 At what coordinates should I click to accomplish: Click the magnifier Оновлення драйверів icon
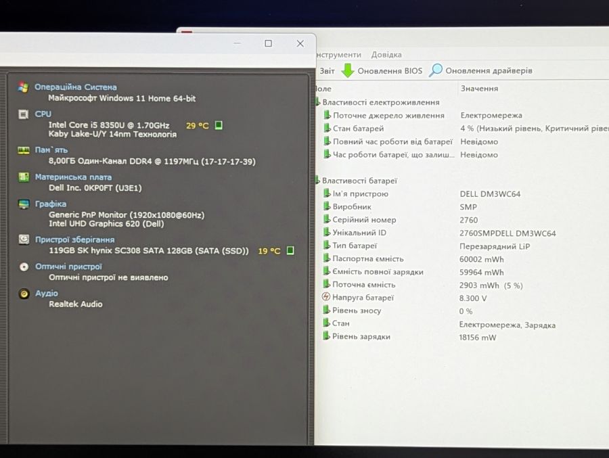[x=436, y=70]
